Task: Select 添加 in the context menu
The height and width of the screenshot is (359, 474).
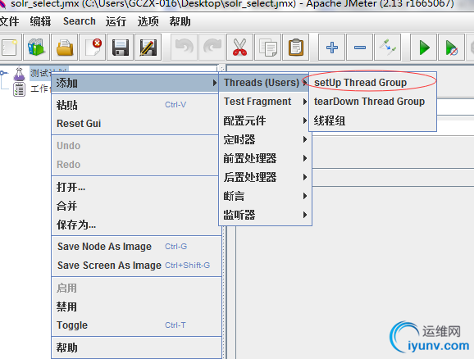Action: click(135, 83)
